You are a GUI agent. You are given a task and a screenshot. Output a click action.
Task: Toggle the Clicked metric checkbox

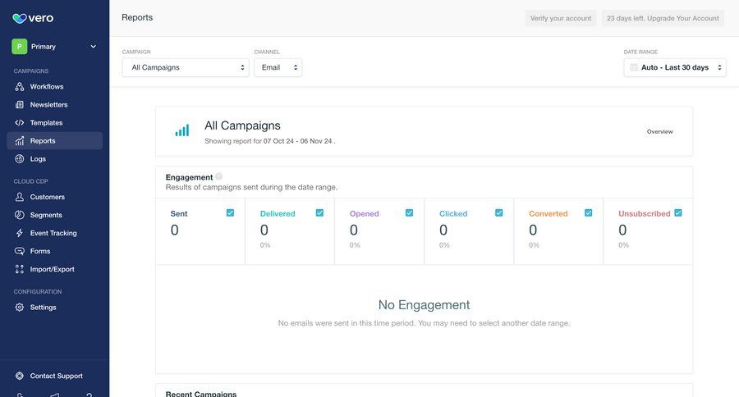(x=498, y=213)
